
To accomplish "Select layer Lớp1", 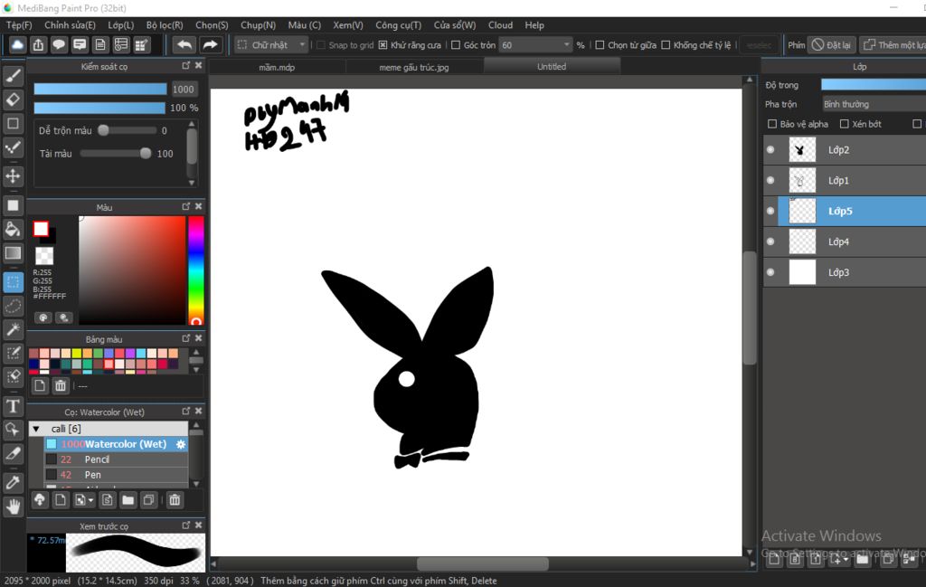I will [x=845, y=180].
